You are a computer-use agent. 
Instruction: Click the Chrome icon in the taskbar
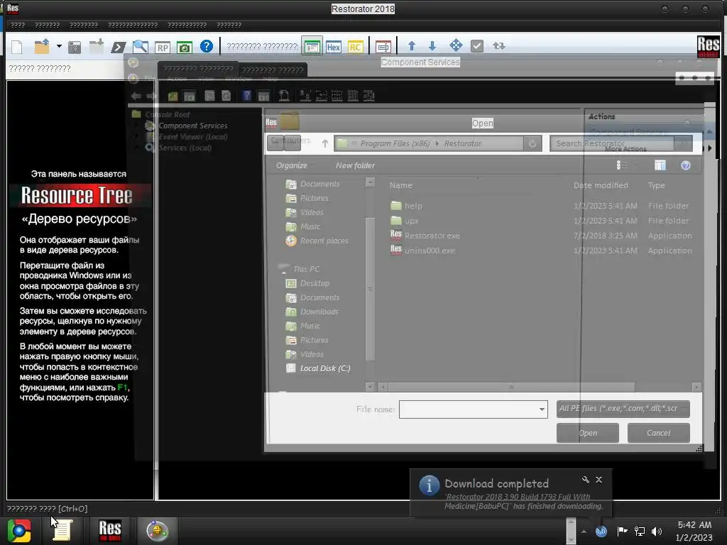19,531
